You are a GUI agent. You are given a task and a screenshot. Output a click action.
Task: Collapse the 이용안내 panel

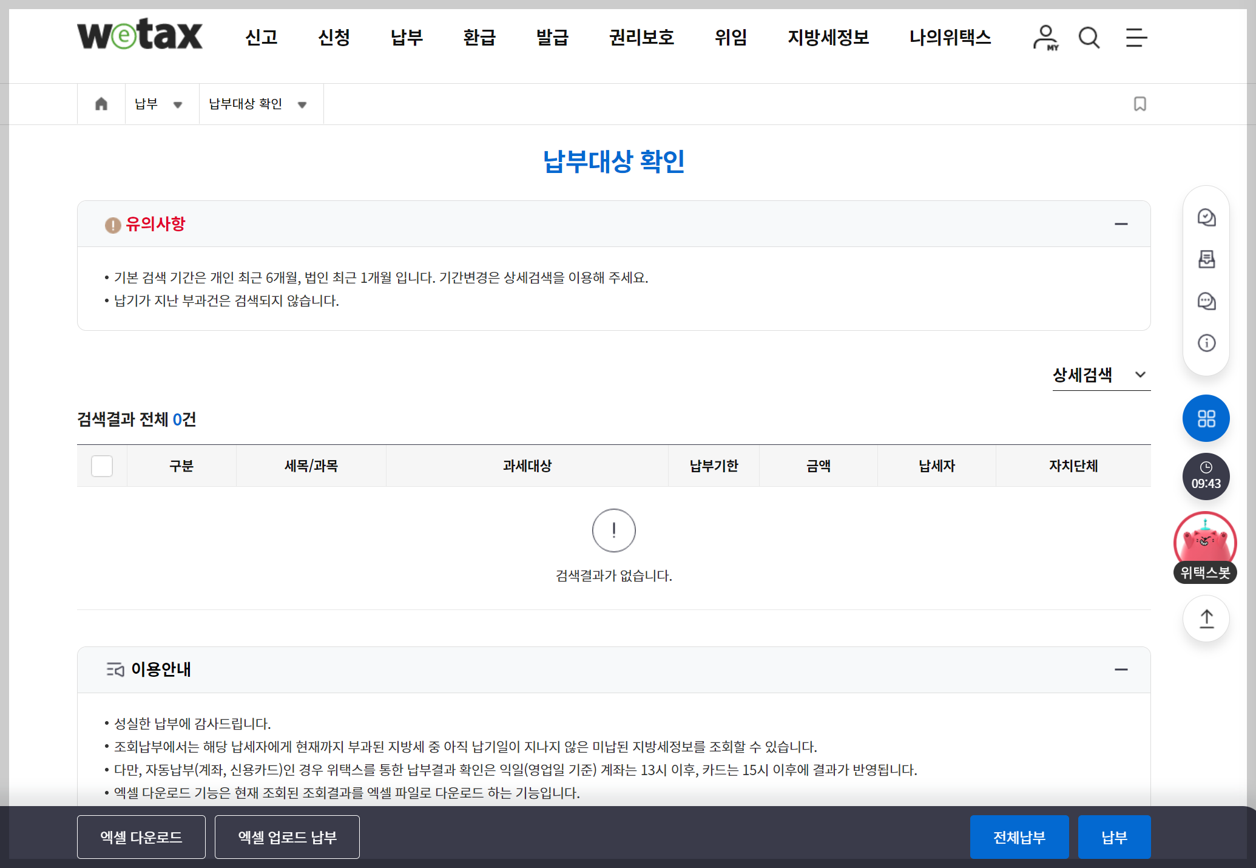[1121, 670]
